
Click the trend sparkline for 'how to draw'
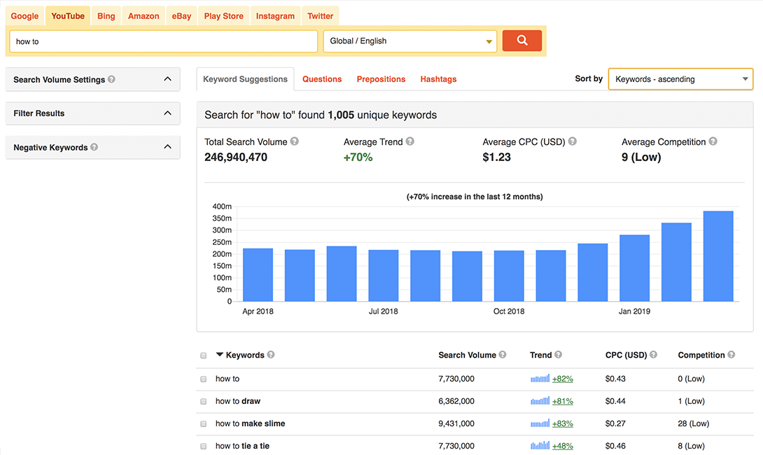point(539,401)
